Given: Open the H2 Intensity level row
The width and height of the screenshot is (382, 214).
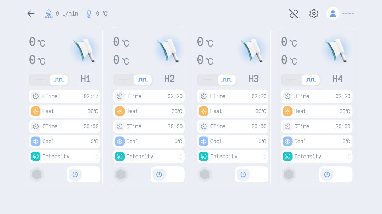Looking at the screenshot, I should [149, 157].
